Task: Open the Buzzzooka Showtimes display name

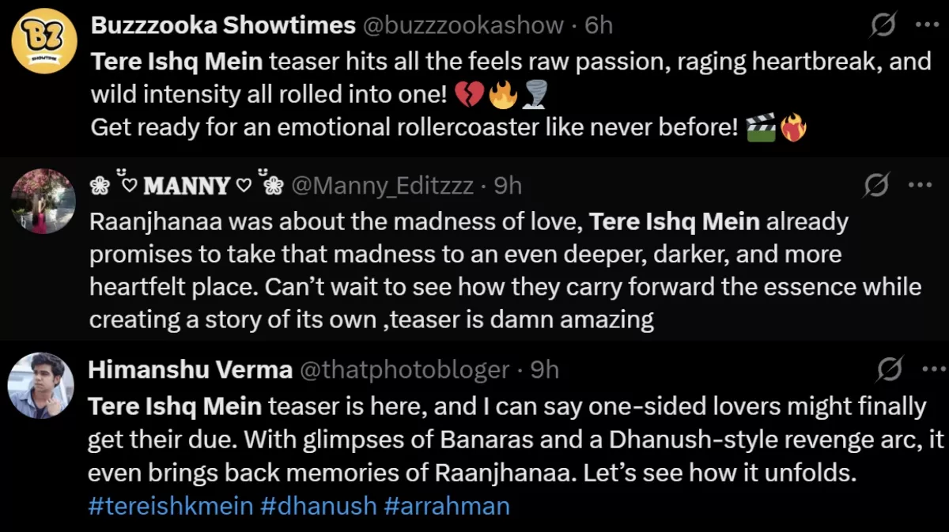Action: 223,25
